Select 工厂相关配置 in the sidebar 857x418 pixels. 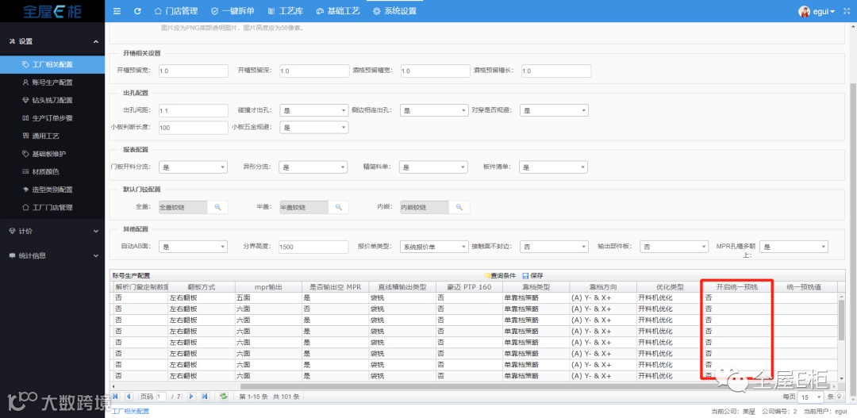[52, 64]
